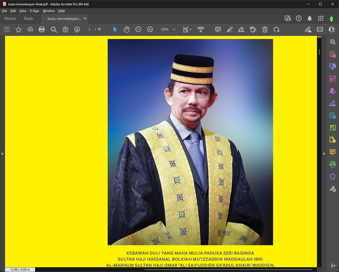Open Request E-signatures tool in sidebar
This screenshot has width=339, height=272.
coord(333,91)
